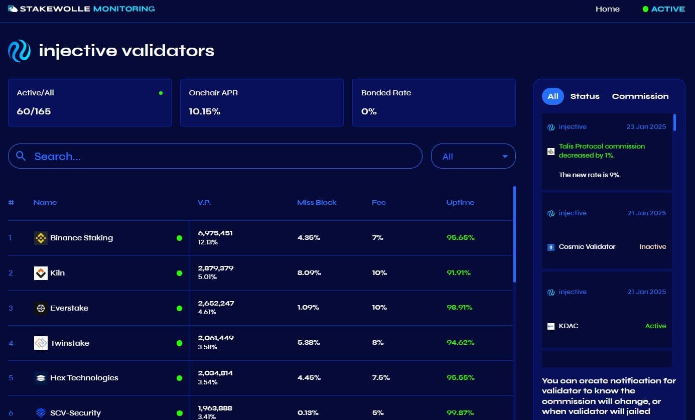Click KDAC icon in notification feed

[550, 326]
